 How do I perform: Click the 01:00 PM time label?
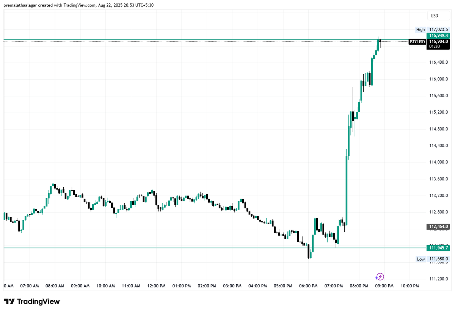pos(182,285)
